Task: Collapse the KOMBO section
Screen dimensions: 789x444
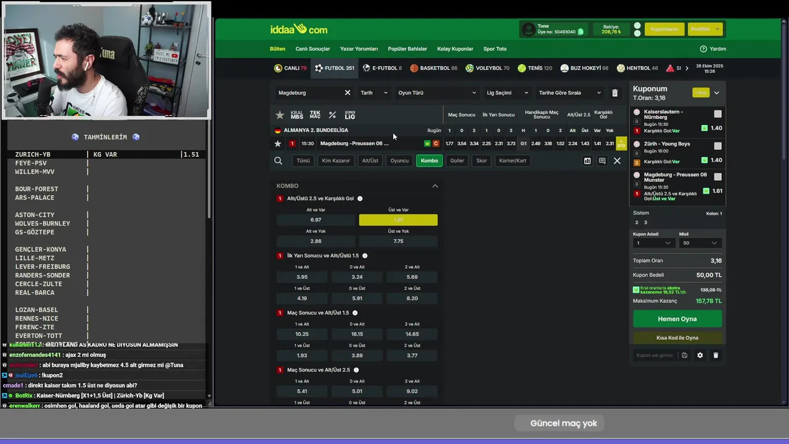Action: click(435, 186)
